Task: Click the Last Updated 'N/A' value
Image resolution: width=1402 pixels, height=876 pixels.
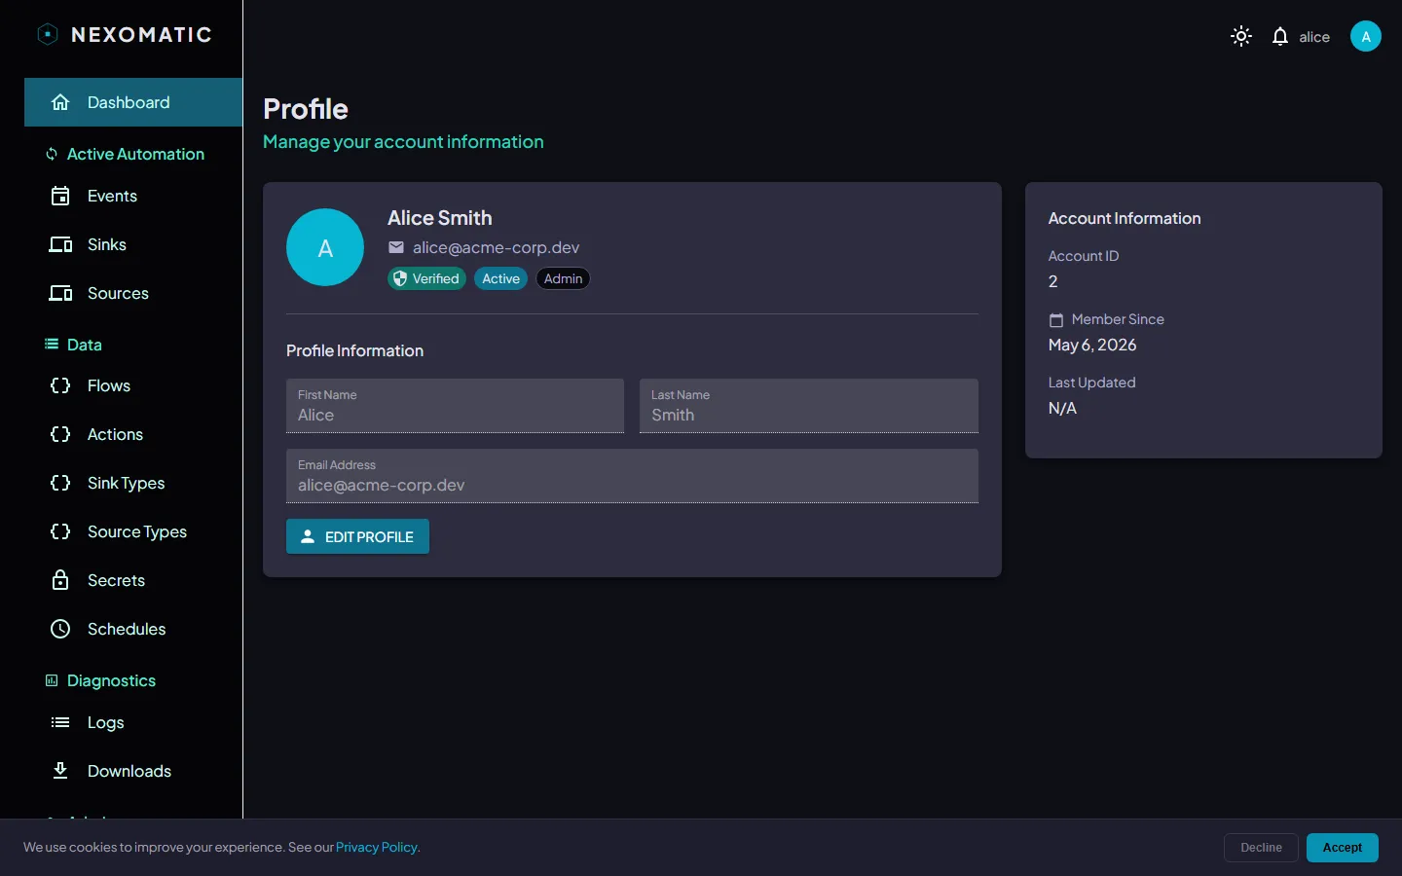Action: point(1062,408)
